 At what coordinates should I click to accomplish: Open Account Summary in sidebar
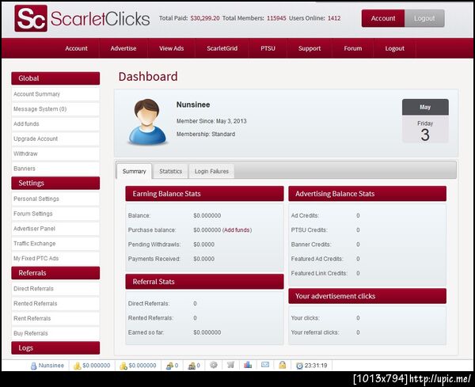click(55, 94)
